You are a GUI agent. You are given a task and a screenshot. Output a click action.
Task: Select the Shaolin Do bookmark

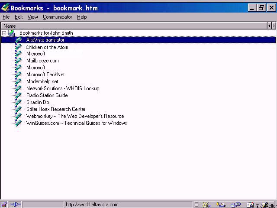38,102
